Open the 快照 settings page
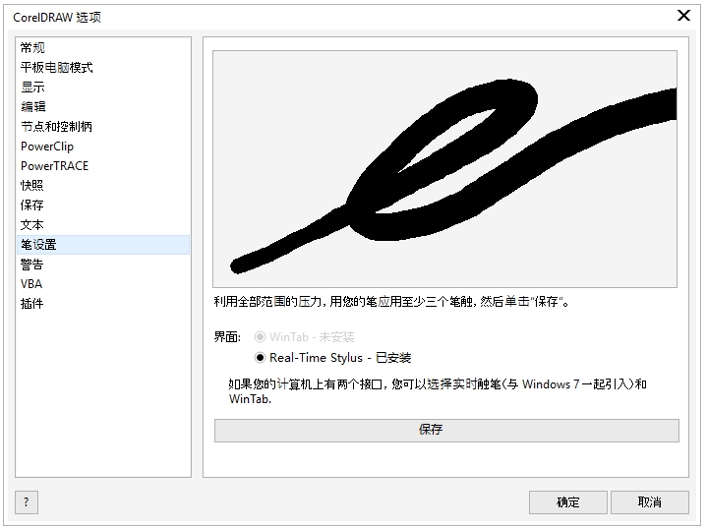This screenshot has height=529, width=707. coord(33,186)
